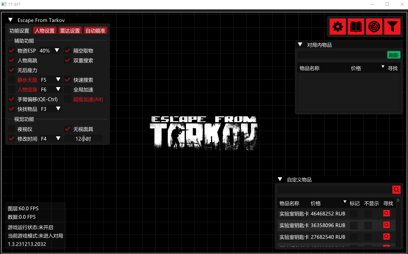Open the F4 hotkey dropdown for 修改时间
This screenshot has height=254, width=408.
(x=50, y=139)
